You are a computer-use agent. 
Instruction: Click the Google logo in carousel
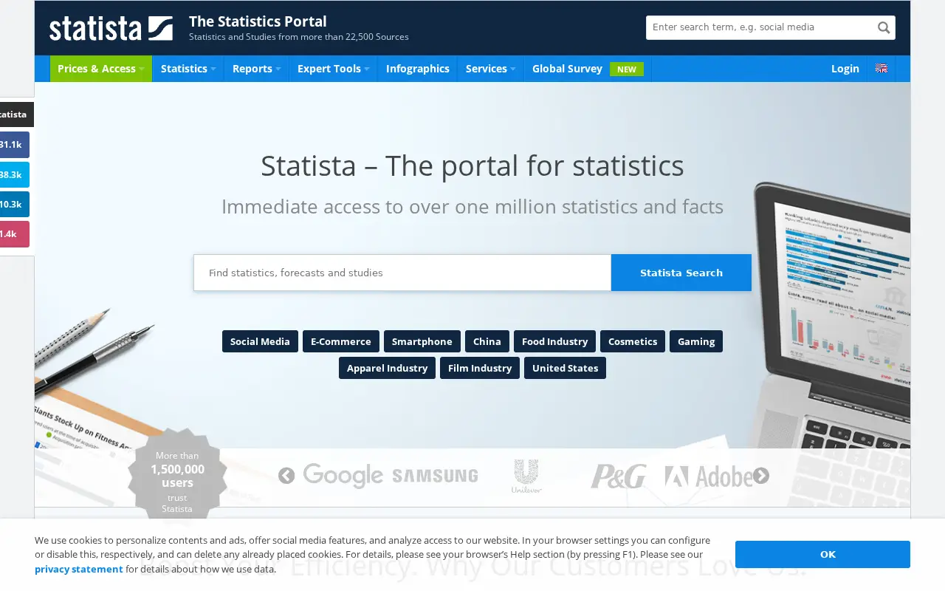coord(343,476)
